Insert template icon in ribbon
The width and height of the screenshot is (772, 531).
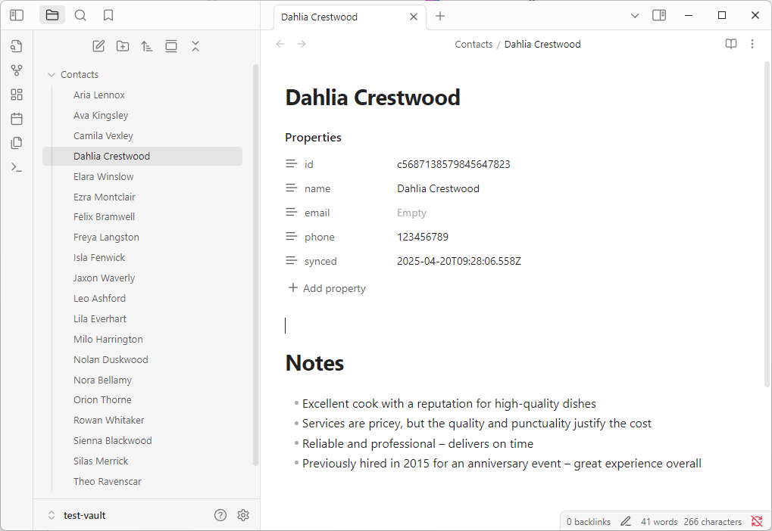point(17,143)
